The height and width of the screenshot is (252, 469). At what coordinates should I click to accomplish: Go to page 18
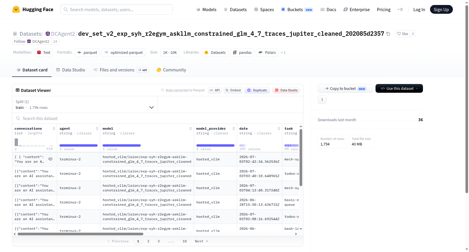pyautogui.click(x=185, y=241)
